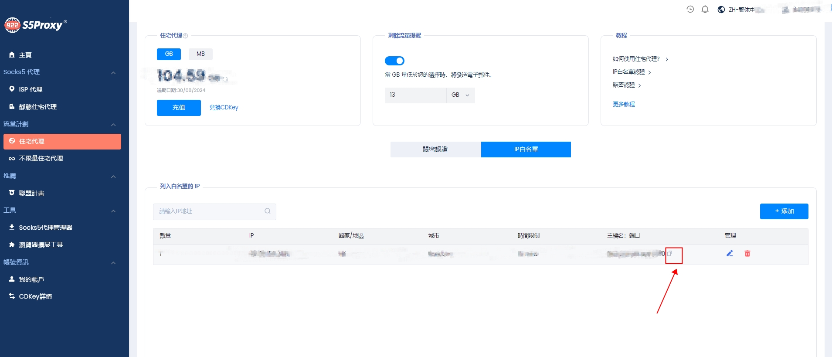832x357 pixels.
Task: Open the GB unit dropdown for threshold
Action: [x=460, y=95]
